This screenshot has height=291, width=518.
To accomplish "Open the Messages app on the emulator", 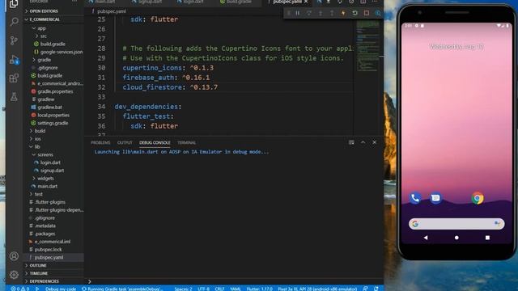I will 435,198.
